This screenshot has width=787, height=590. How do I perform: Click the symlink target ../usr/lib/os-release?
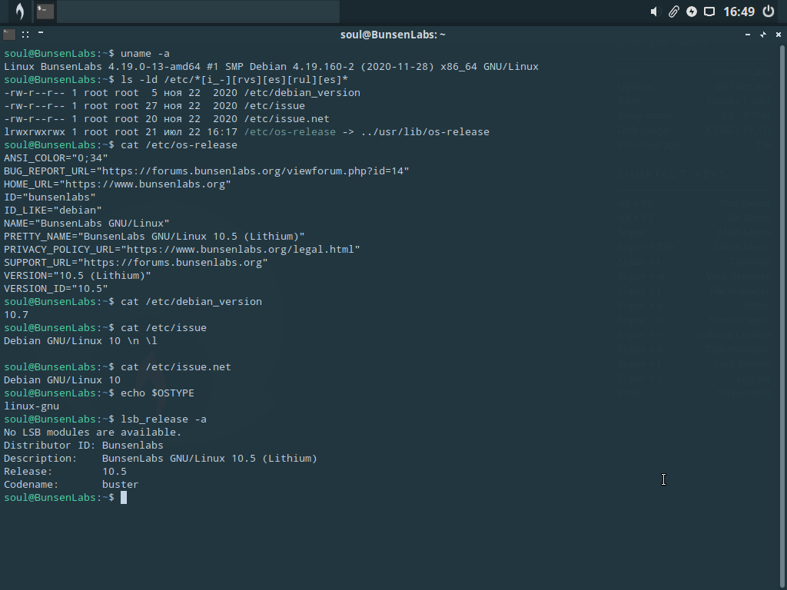pos(425,132)
